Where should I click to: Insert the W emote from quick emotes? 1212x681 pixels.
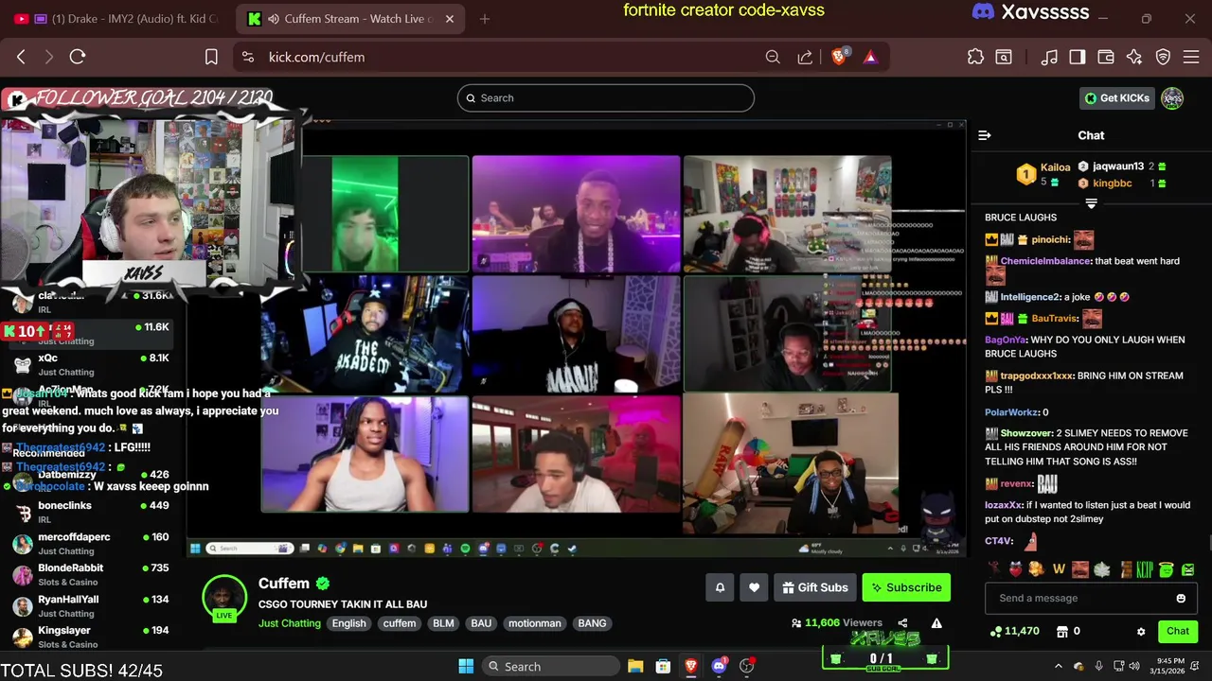click(x=1059, y=569)
